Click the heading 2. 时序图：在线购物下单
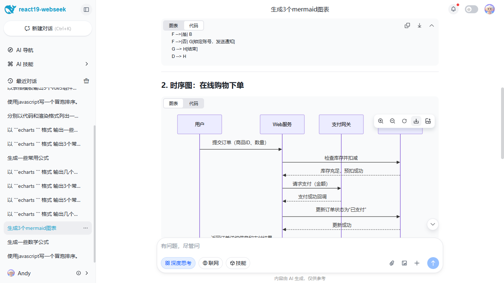The image size is (504, 283). (203, 85)
